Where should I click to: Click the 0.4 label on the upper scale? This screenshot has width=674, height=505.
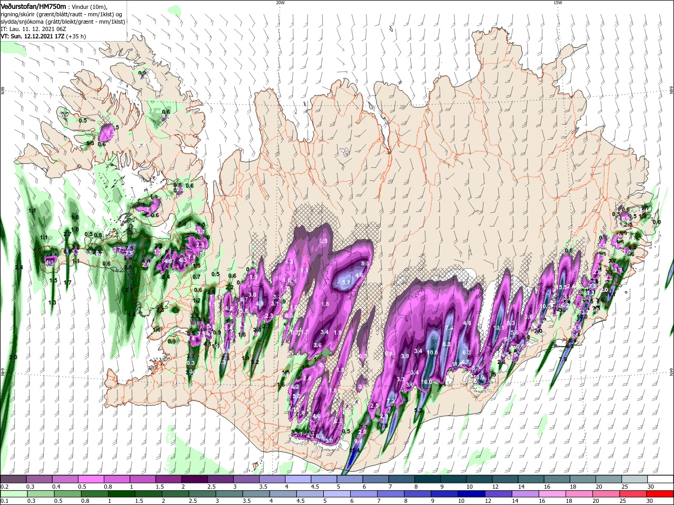[56, 487]
